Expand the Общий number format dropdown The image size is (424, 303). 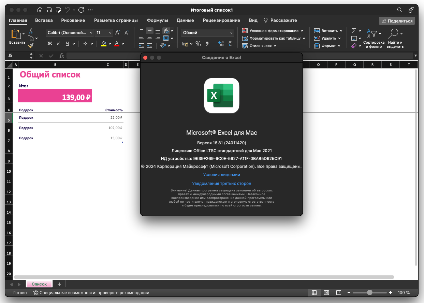coord(207,33)
